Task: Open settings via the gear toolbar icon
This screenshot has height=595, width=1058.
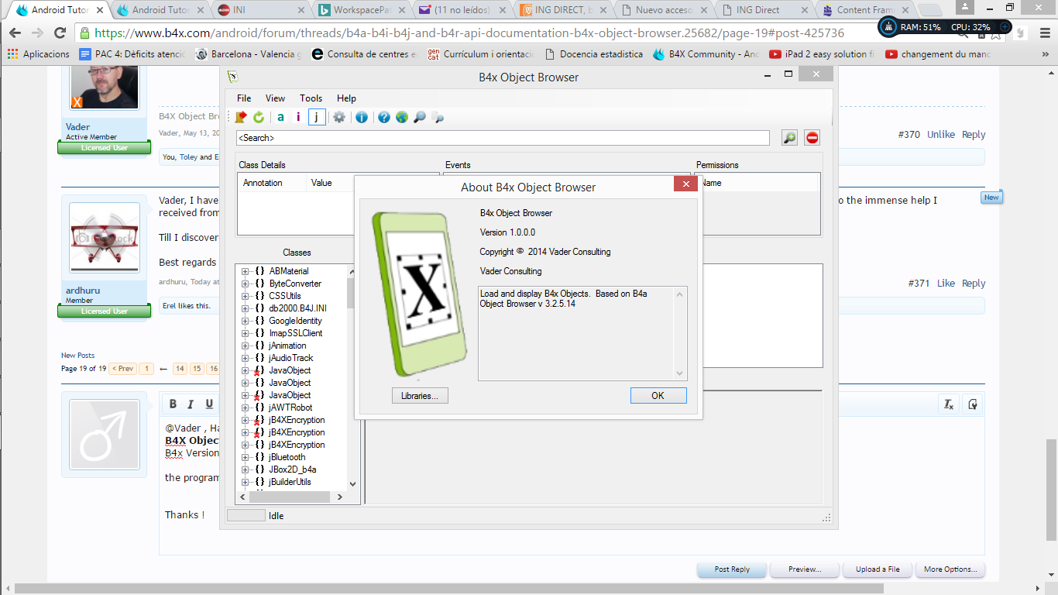Action: (339, 117)
